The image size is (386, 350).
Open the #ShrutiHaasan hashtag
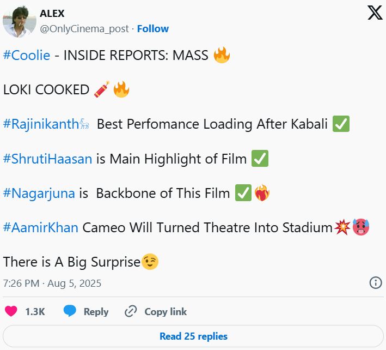click(x=48, y=159)
